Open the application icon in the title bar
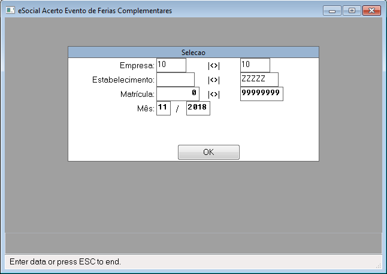This screenshot has width=387, height=274. [10, 10]
